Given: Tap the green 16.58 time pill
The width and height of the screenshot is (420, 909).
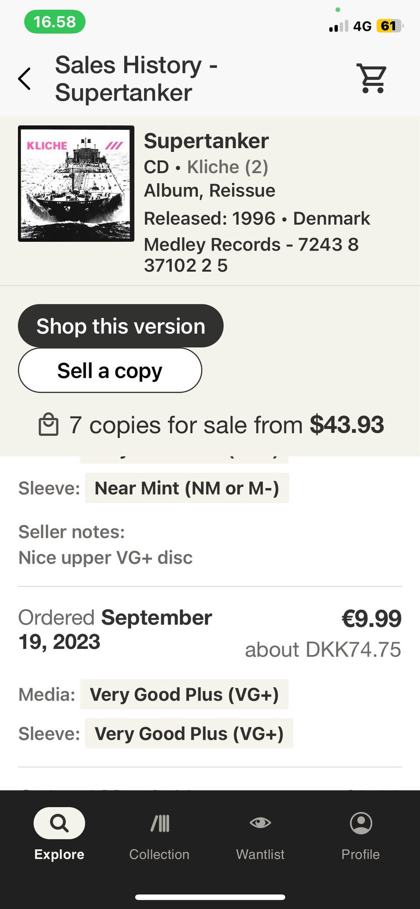Looking at the screenshot, I should pos(55,22).
